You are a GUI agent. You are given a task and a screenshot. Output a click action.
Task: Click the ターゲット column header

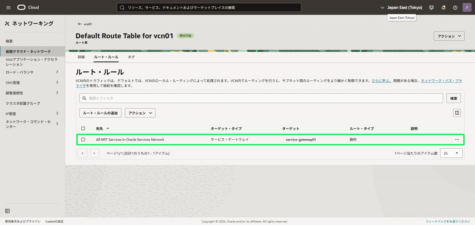point(291,129)
